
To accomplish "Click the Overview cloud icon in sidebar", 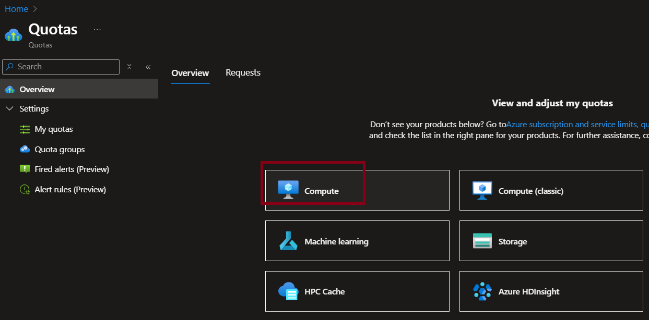I will point(10,90).
